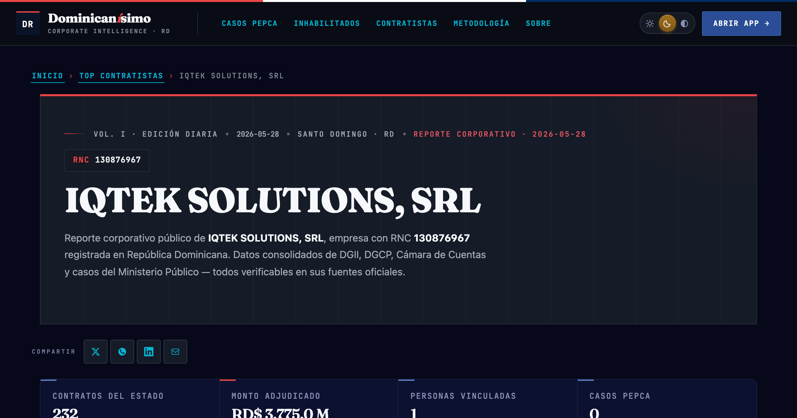Open the Dominicanísimo home wordmark
This screenshot has height=418, width=797.
tap(99, 19)
